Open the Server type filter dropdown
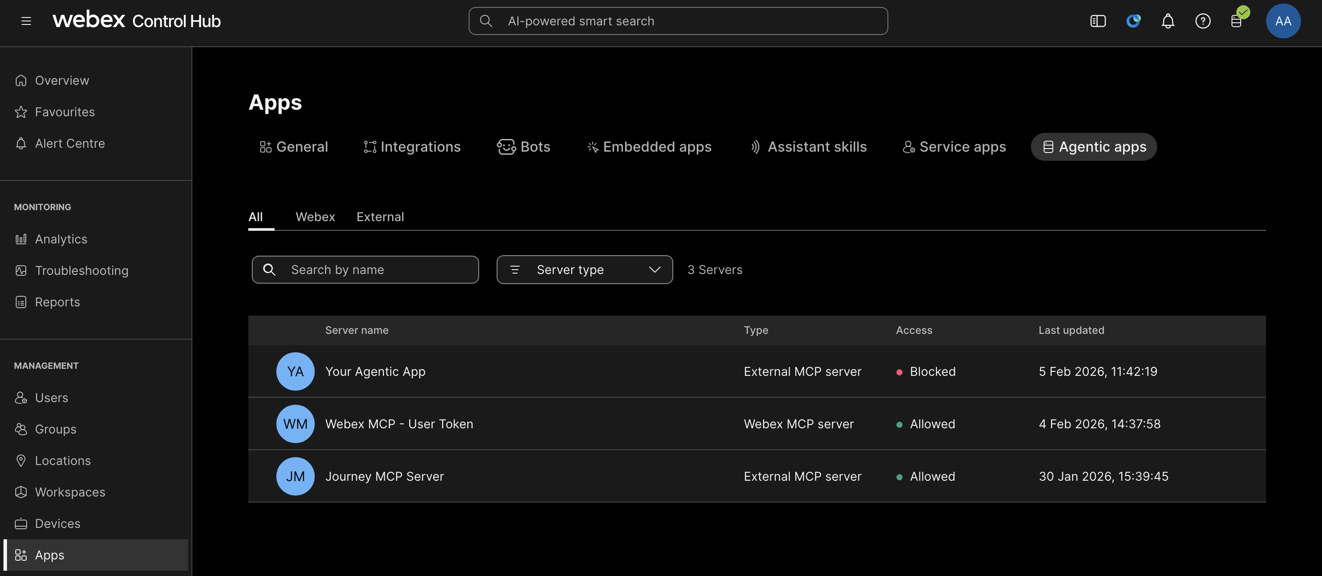 pos(584,269)
